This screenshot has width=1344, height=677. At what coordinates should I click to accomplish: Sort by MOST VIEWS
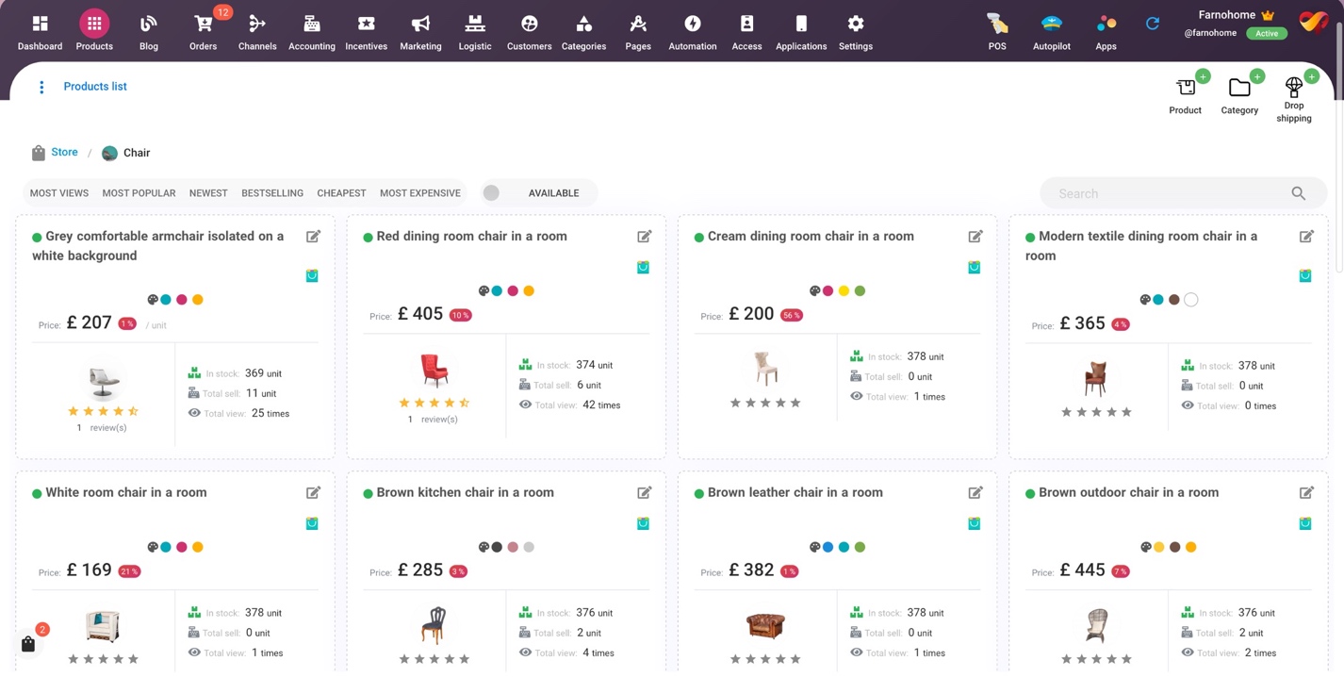pyautogui.click(x=59, y=193)
